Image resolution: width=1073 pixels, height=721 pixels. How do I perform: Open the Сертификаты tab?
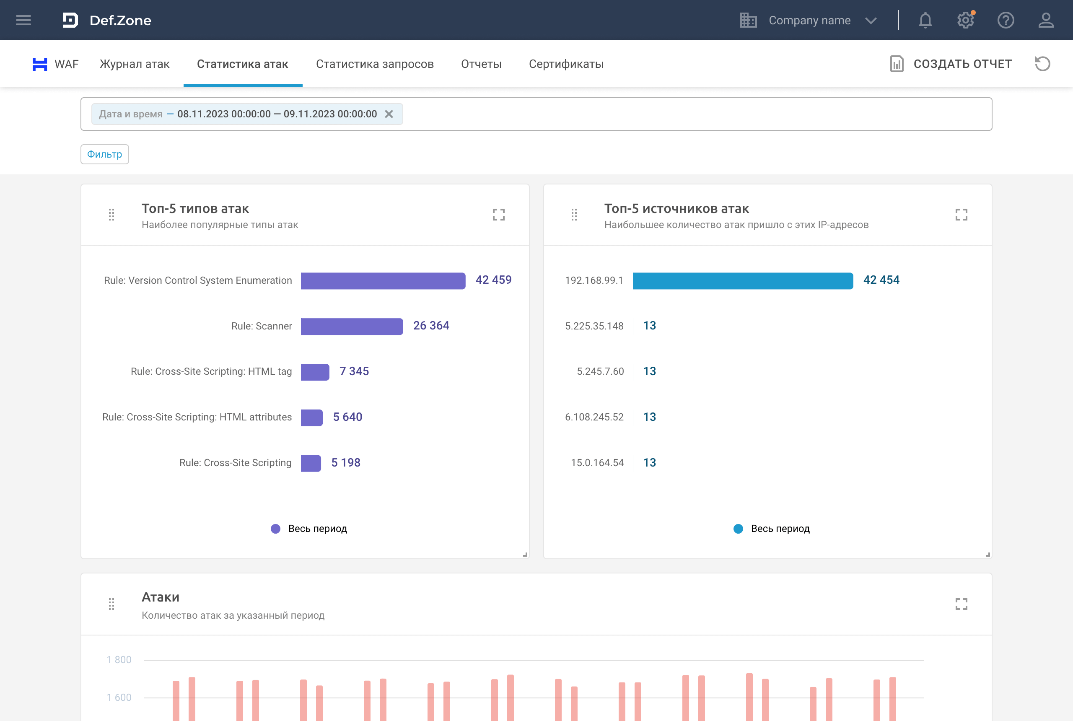[566, 64]
